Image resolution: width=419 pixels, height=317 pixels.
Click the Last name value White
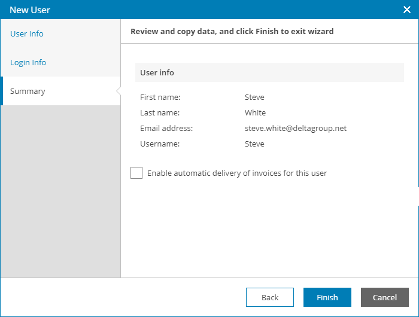click(255, 113)
